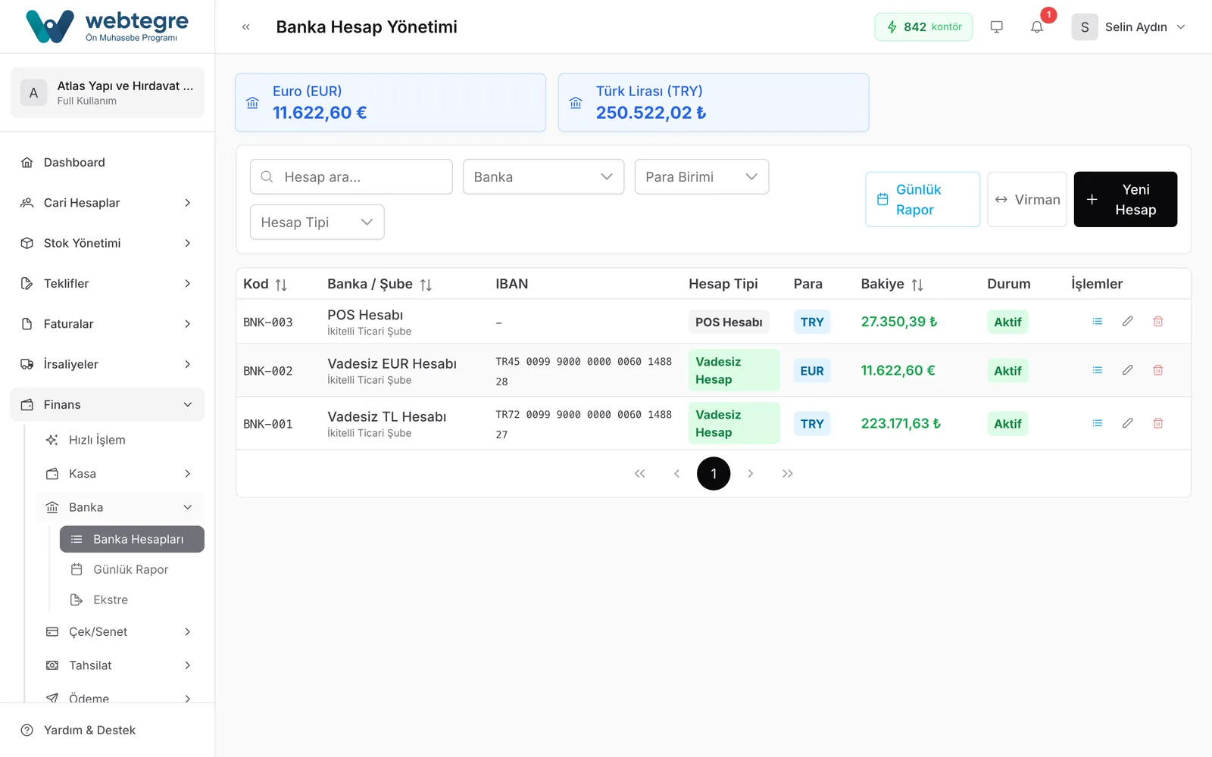
Task: Delete the BNK-002 EUR account
Action: tap(1157, 370)
